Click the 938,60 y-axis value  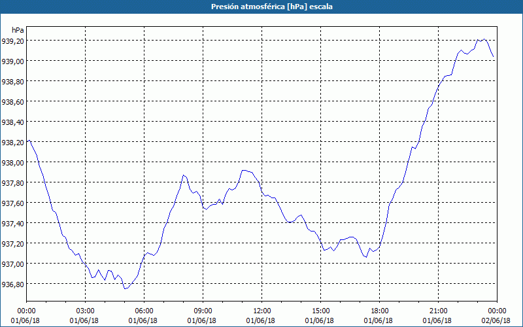click(x=13, y=102)
